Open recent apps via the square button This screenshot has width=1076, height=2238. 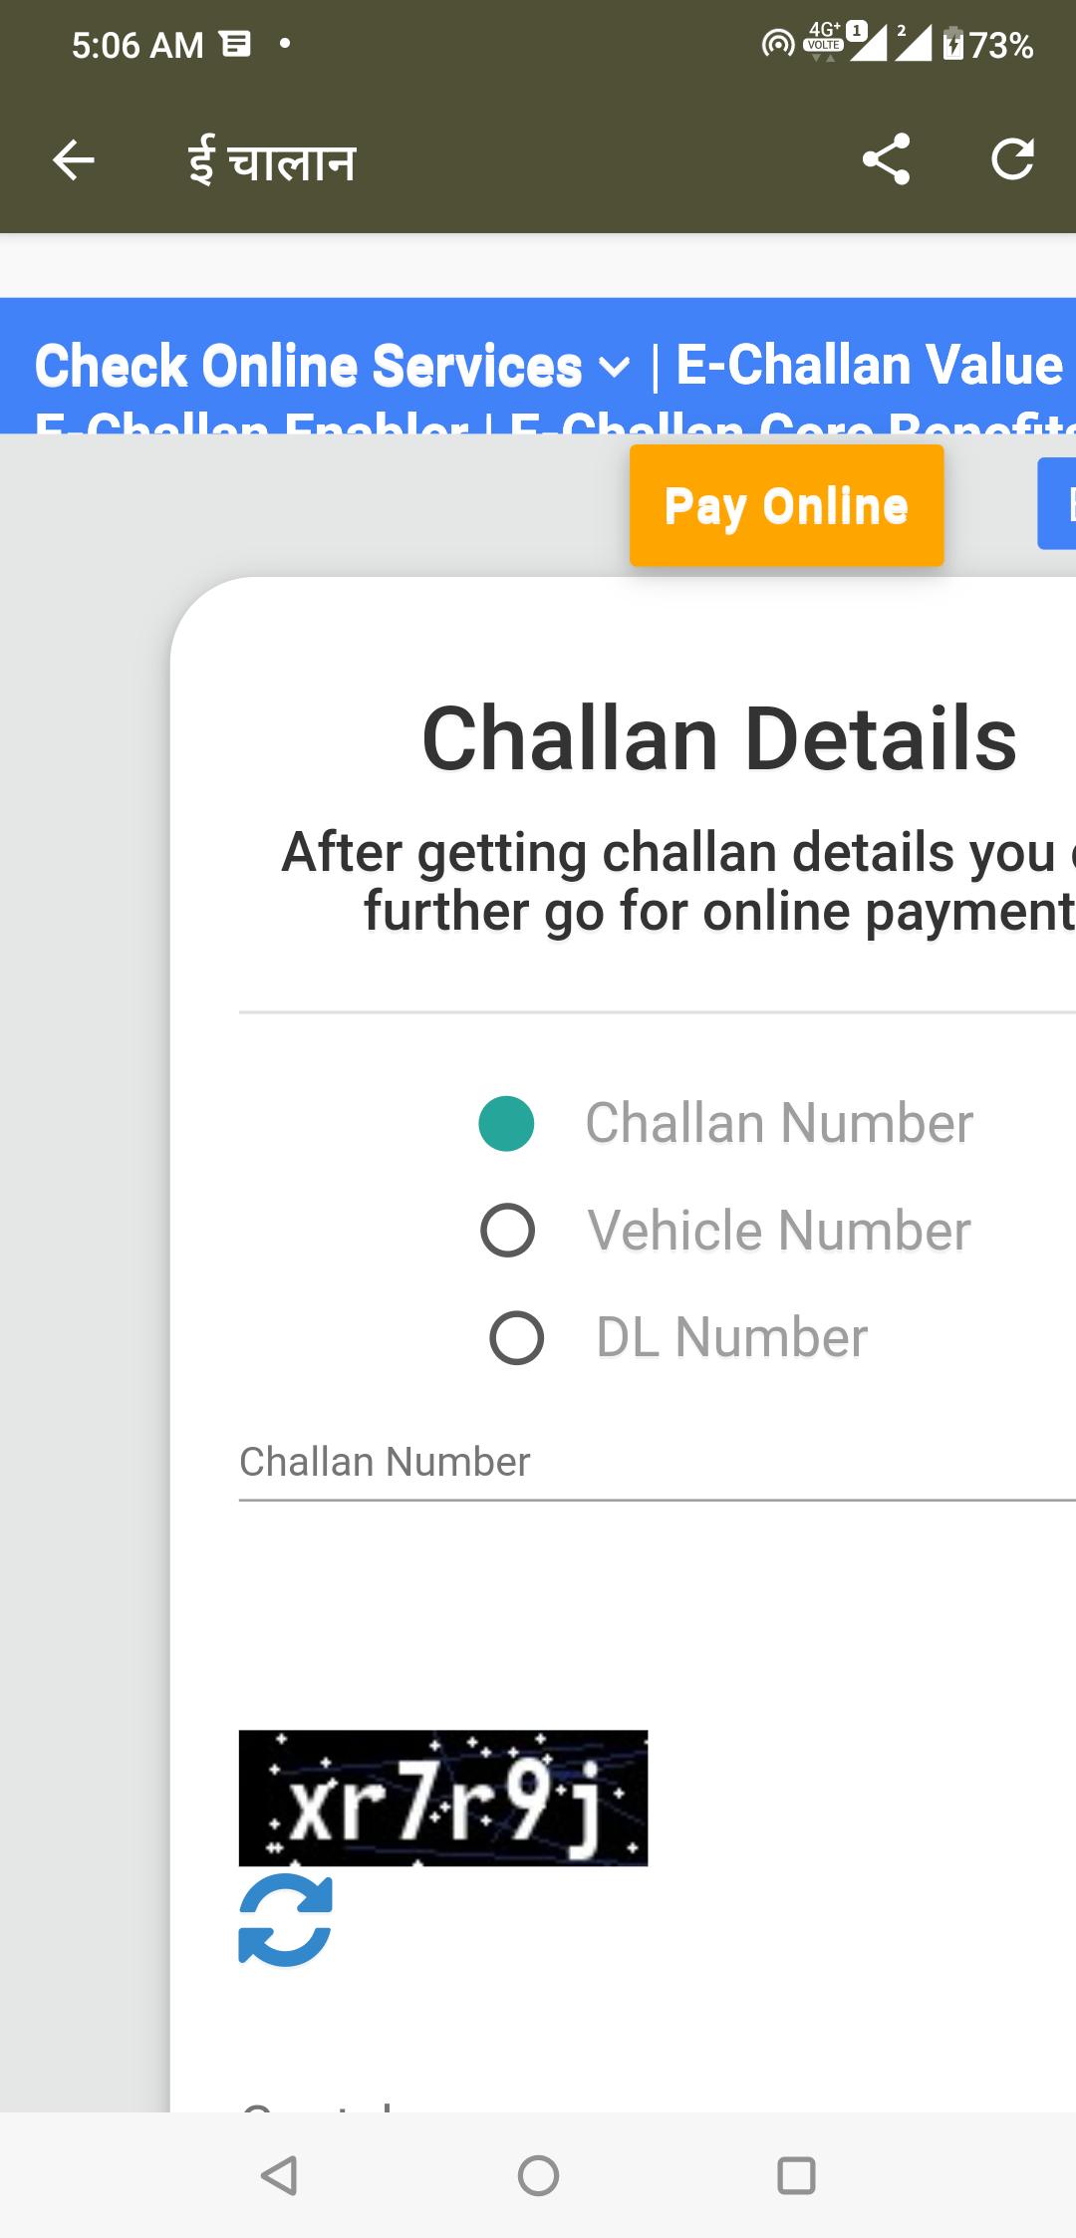[796, 2175]
